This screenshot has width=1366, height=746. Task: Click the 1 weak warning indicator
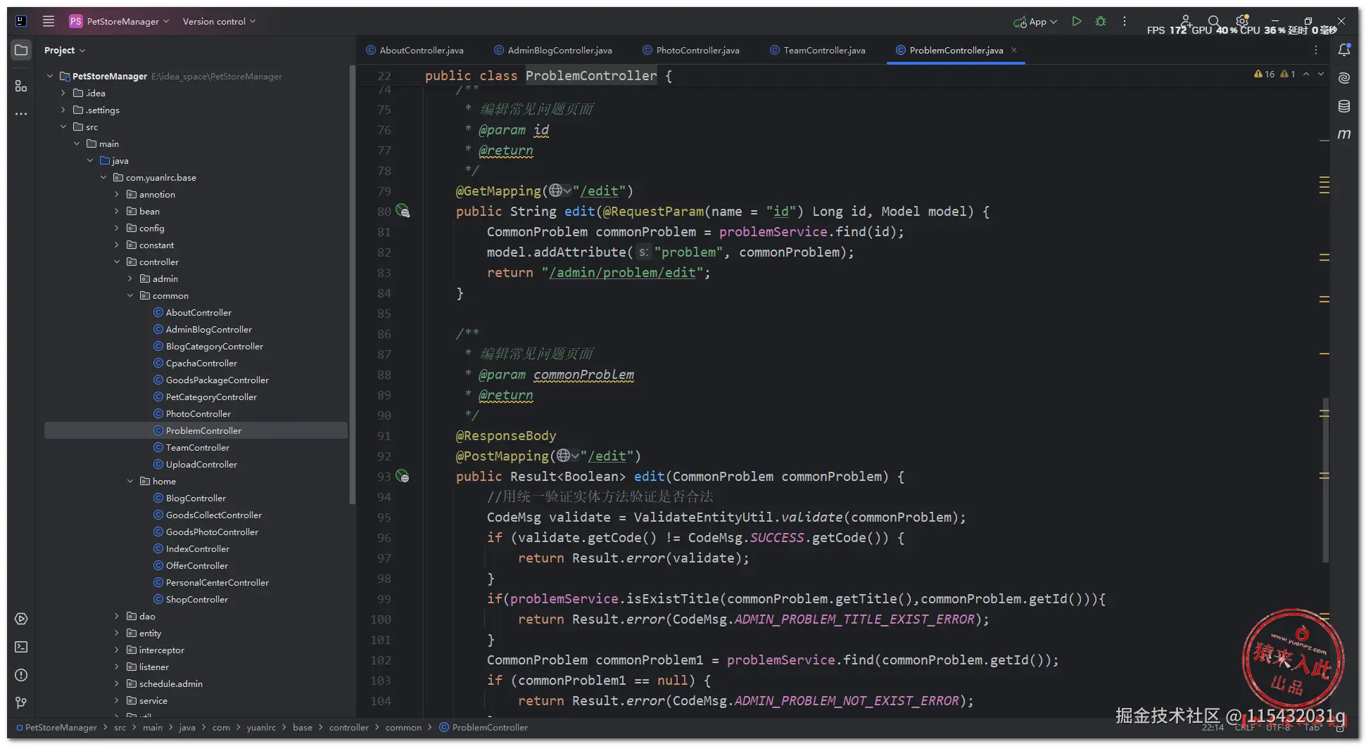pyautogui.click(x=1288, y=74)
